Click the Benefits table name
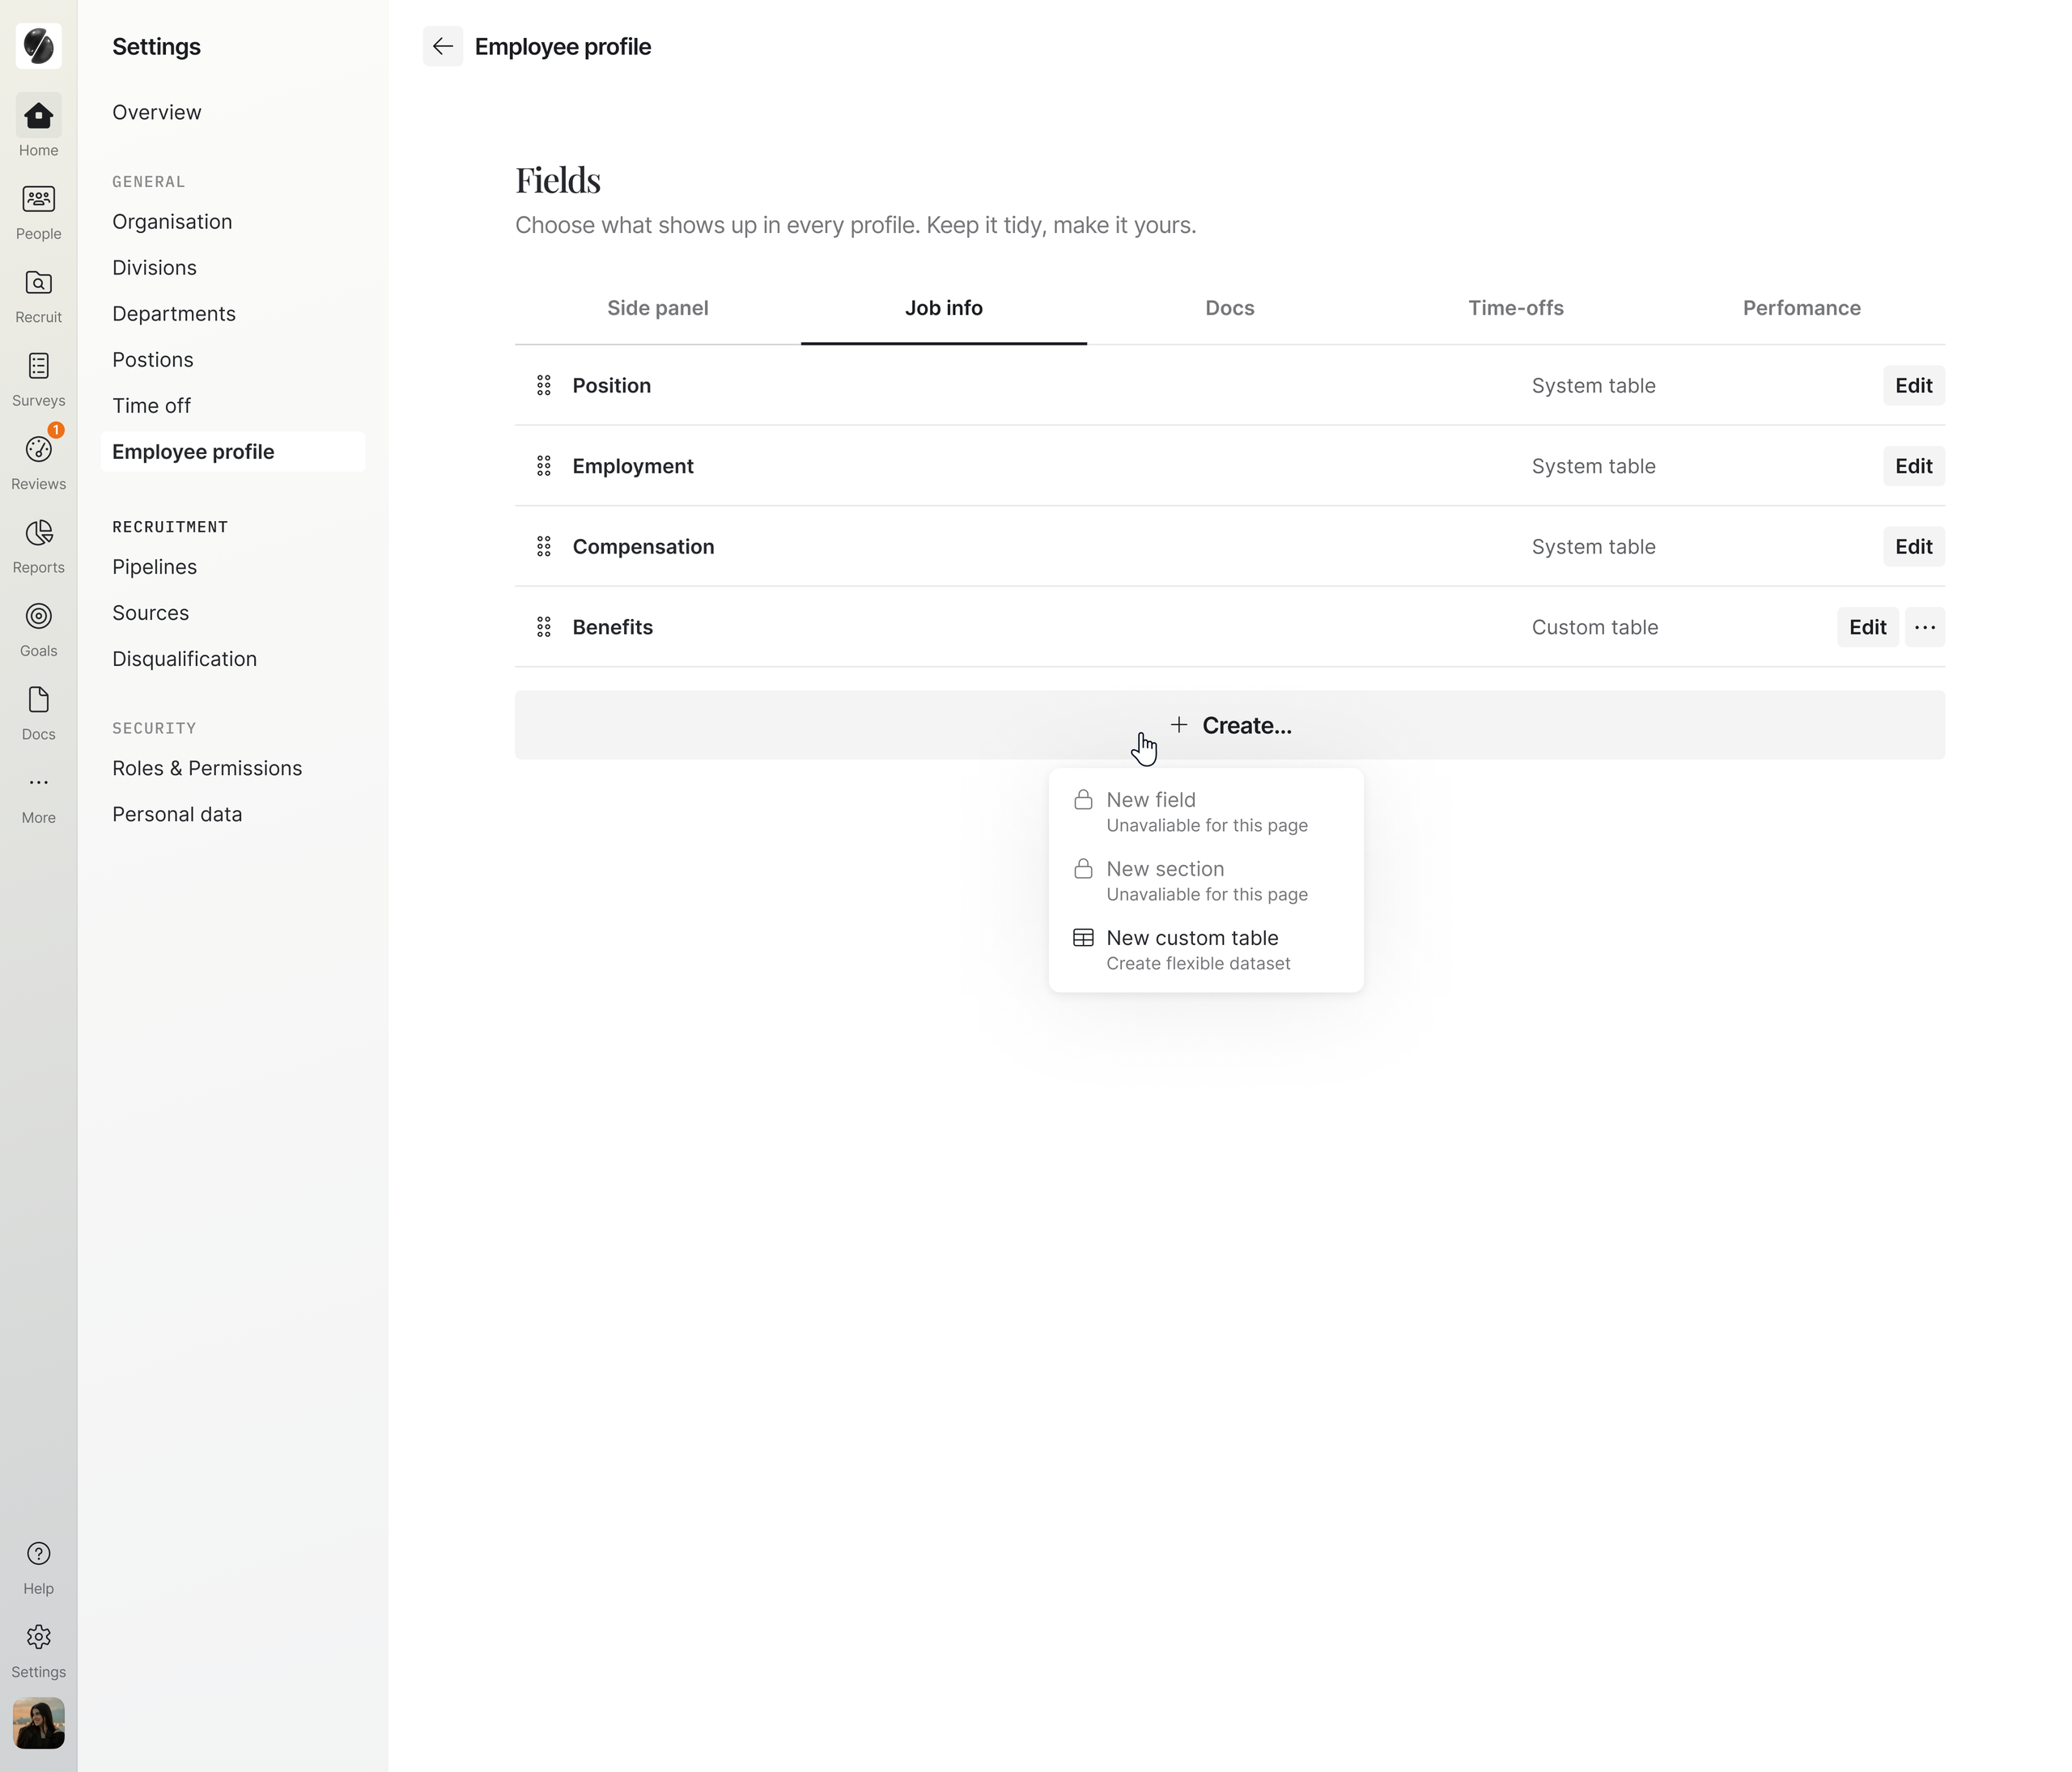Image resolution: width=2072 pixels, height=1772 pixels. click(x=612, y=628)
